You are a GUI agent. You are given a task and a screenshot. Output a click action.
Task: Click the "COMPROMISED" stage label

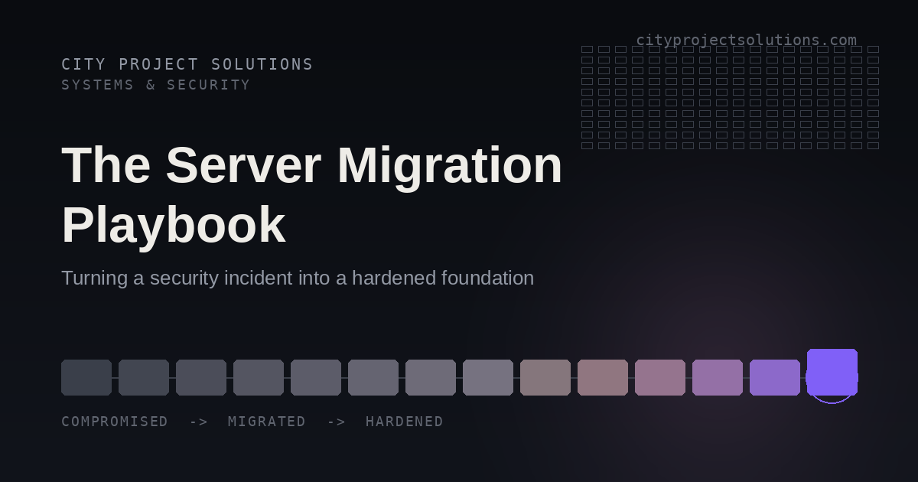[x=115, y=422]
